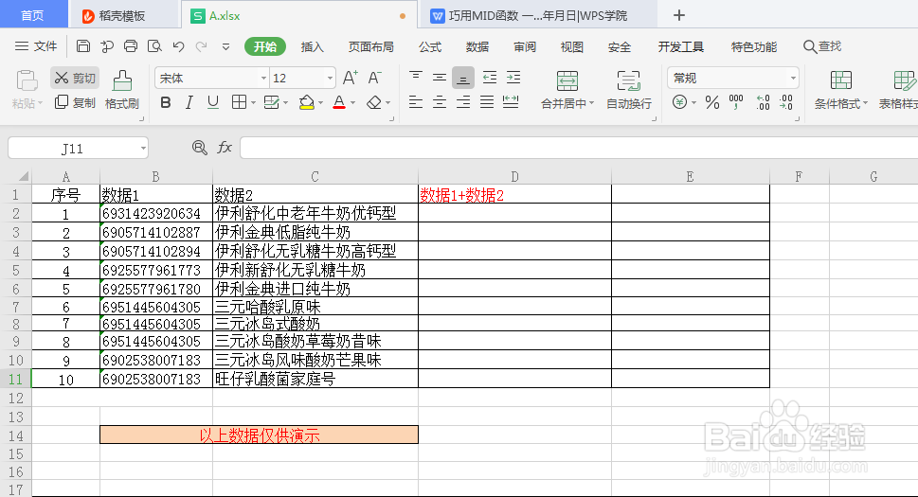
Task: Click the cell borders icon
Action: 239,103
